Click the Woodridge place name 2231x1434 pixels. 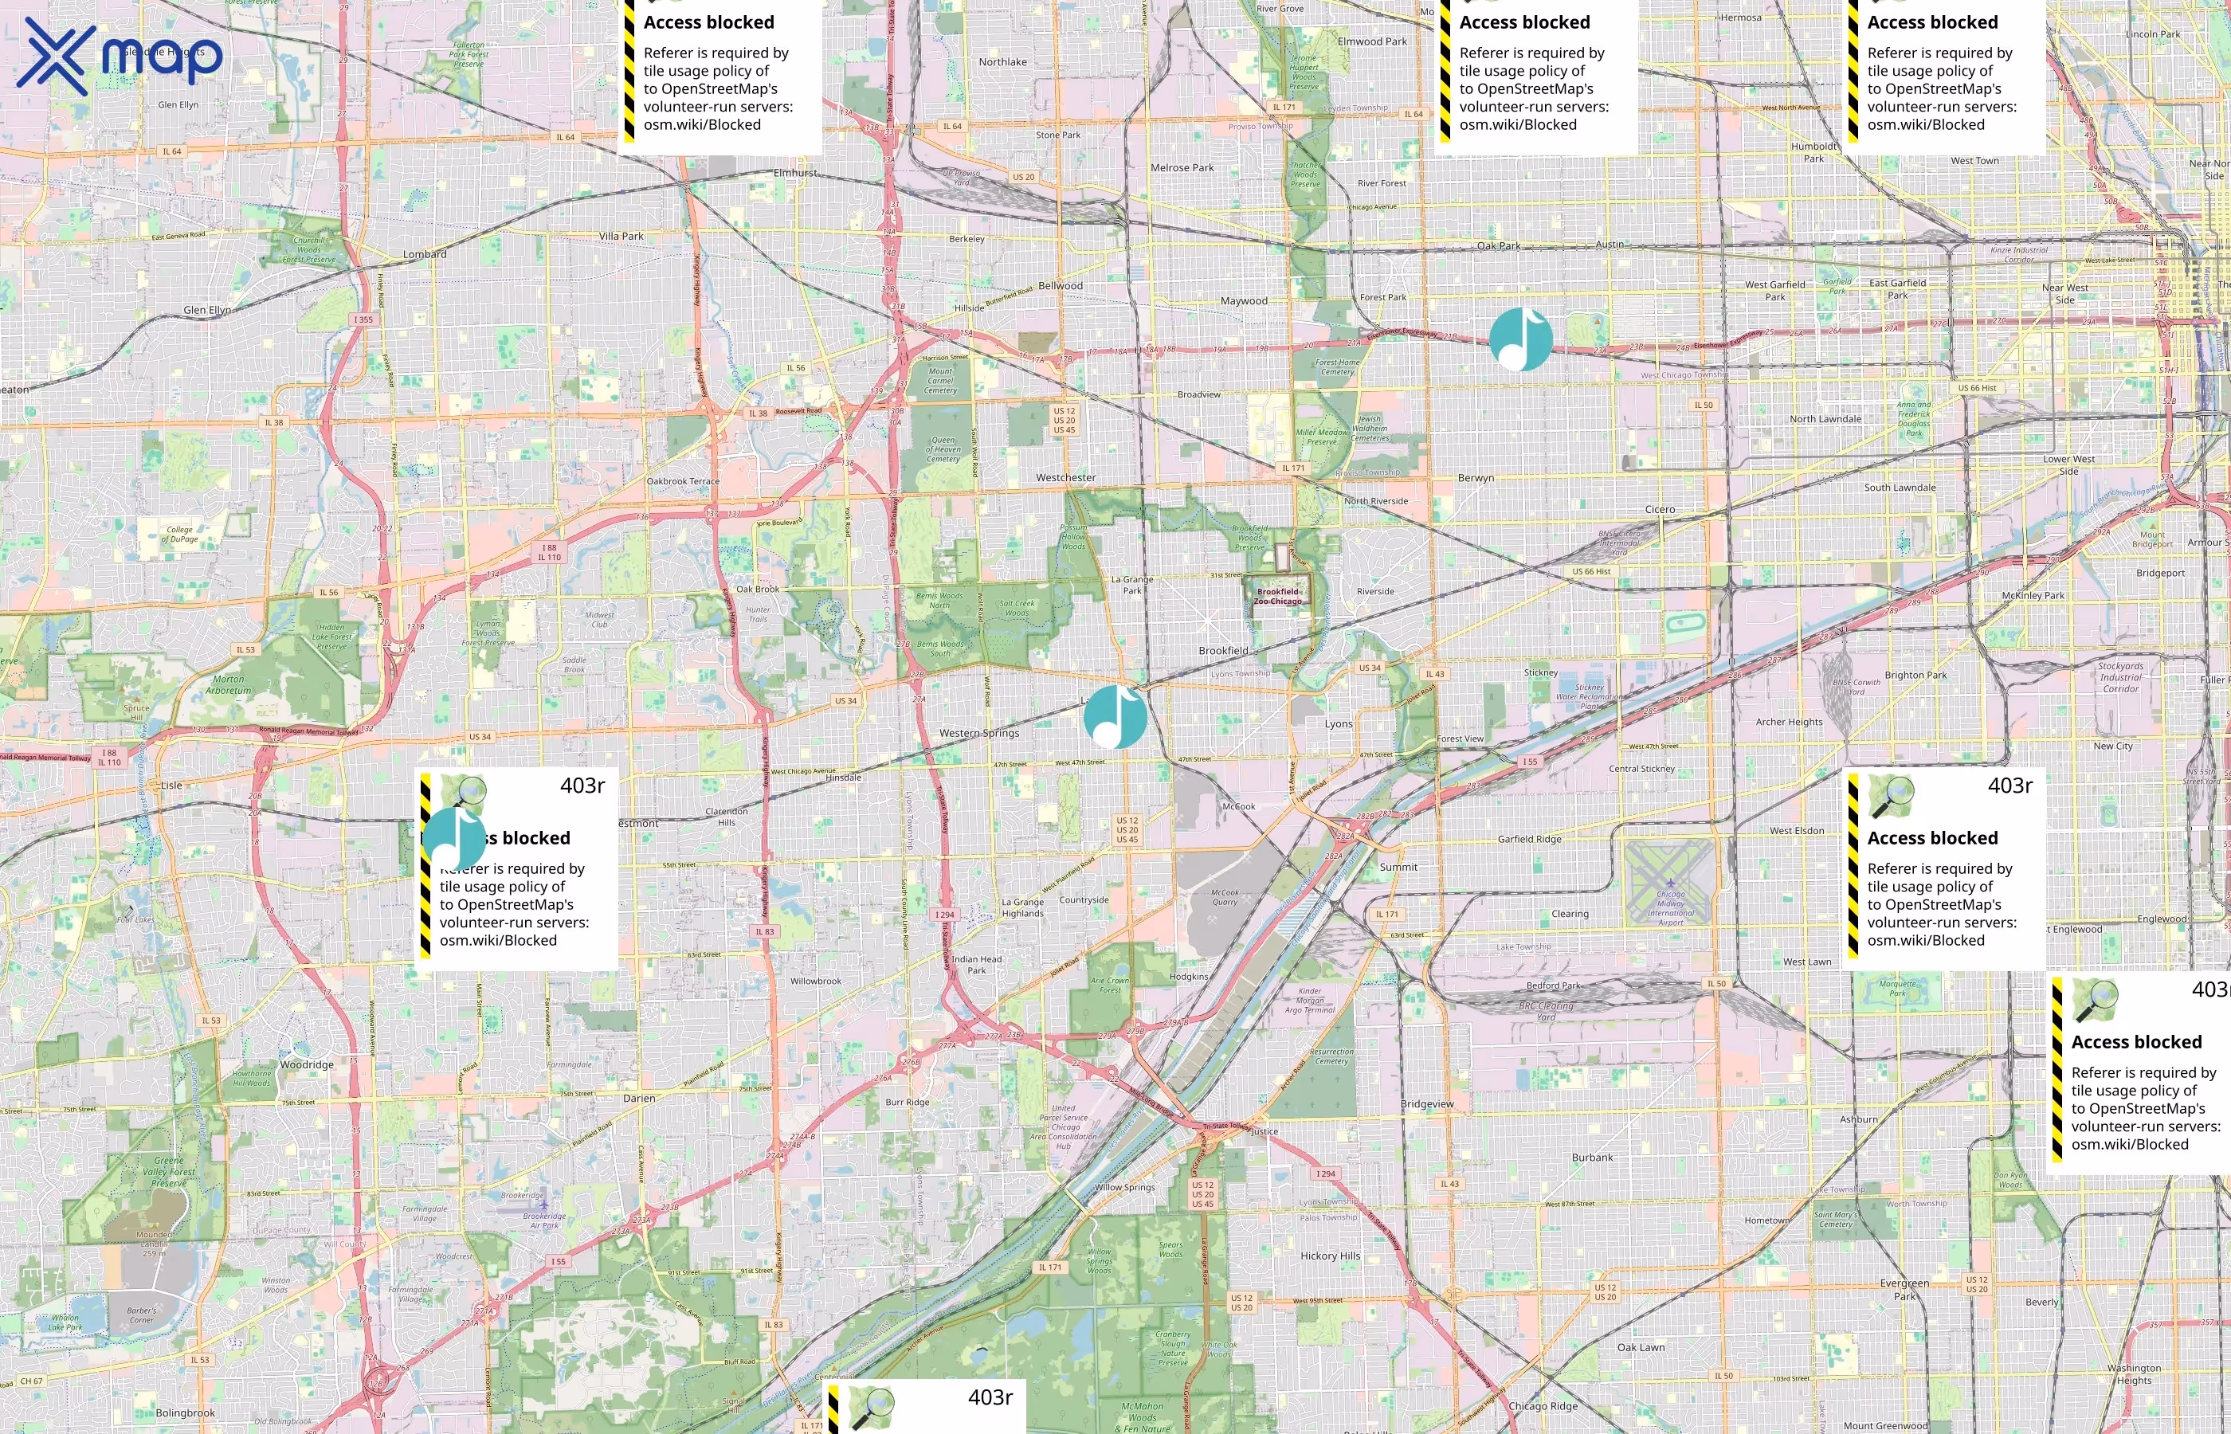306,1064
